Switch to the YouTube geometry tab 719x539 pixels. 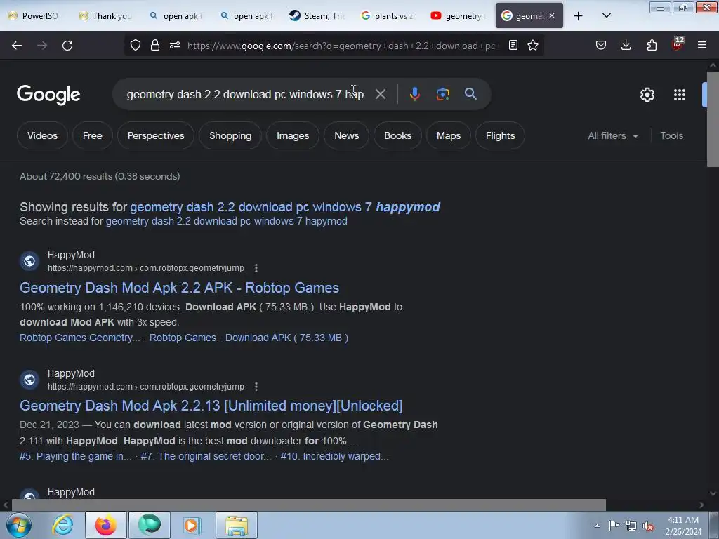[458, 16]
